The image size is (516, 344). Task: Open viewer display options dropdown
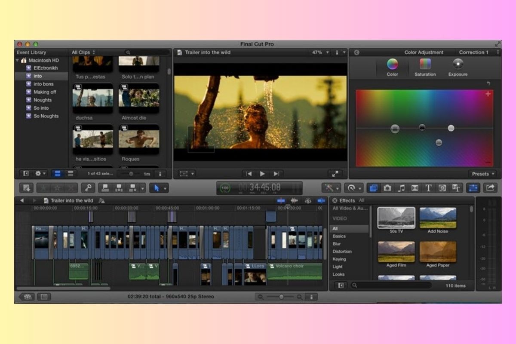(341, 52)
